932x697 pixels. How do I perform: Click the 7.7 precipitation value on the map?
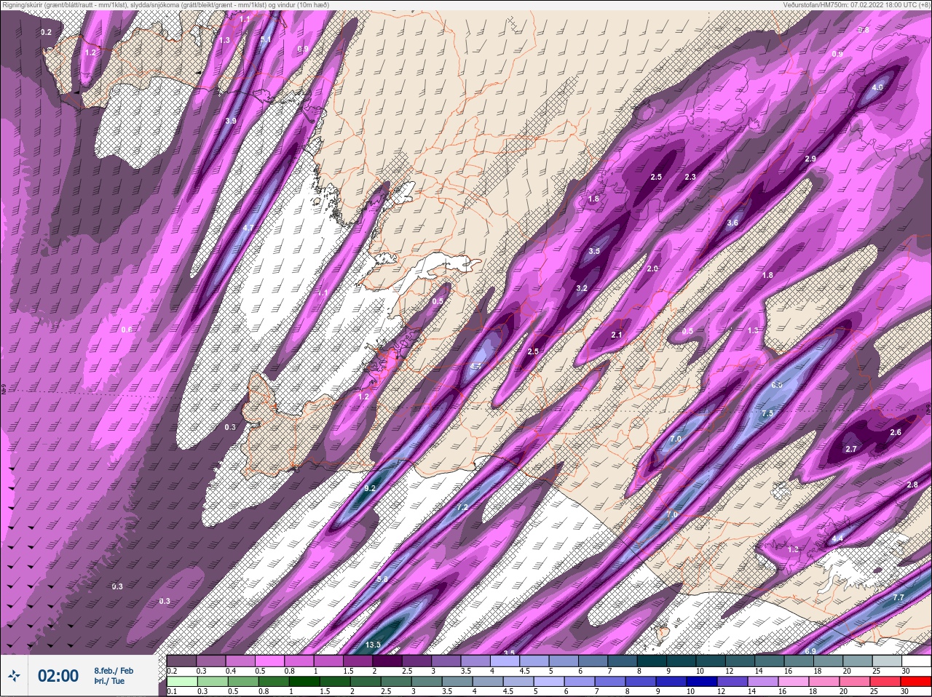point(899,597)
